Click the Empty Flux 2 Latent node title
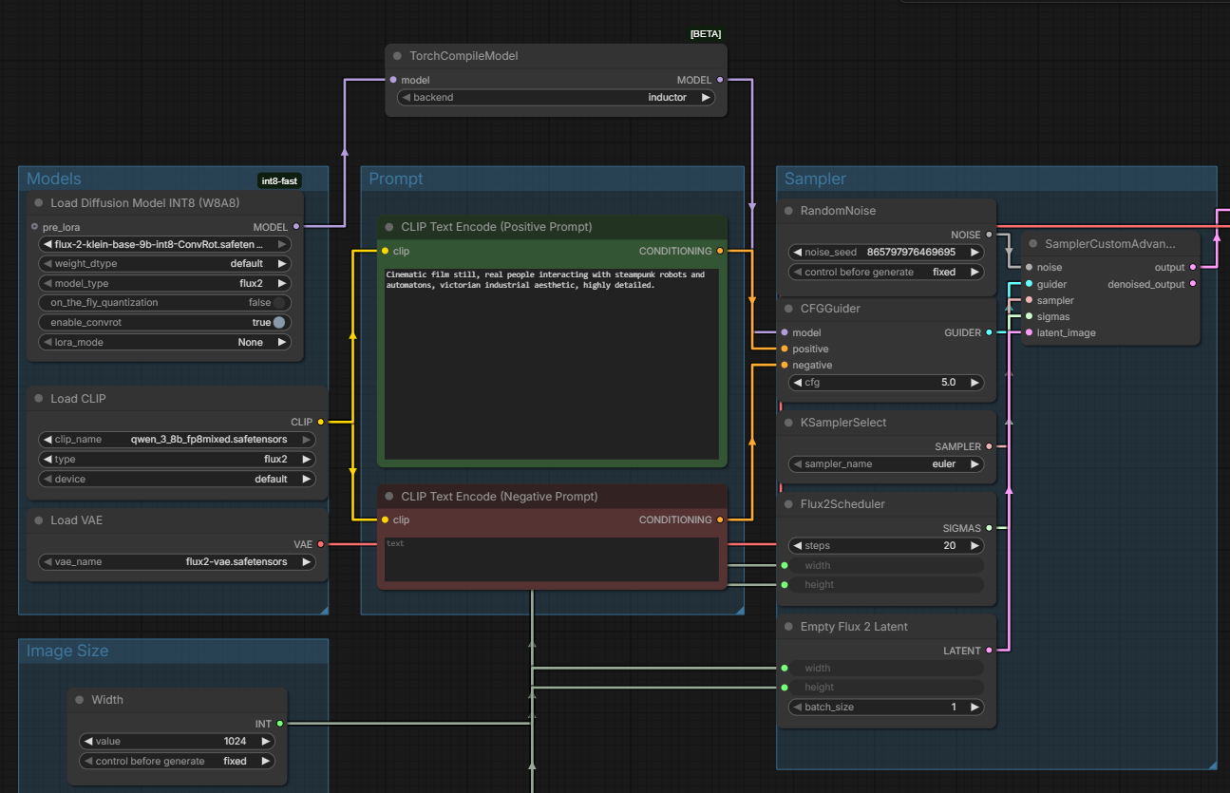This screenshot has width=1230, height=793. (x=854, y=627)
